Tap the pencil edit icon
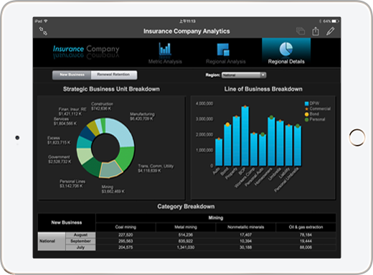Viewport: 373px width, 275px height. (331, 31)
